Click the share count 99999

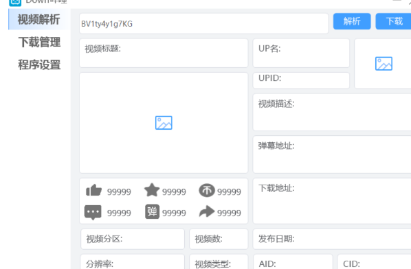229,213
